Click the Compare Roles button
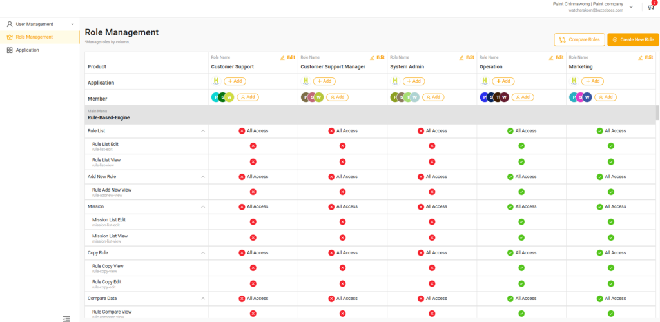 [x=579, y=39]
